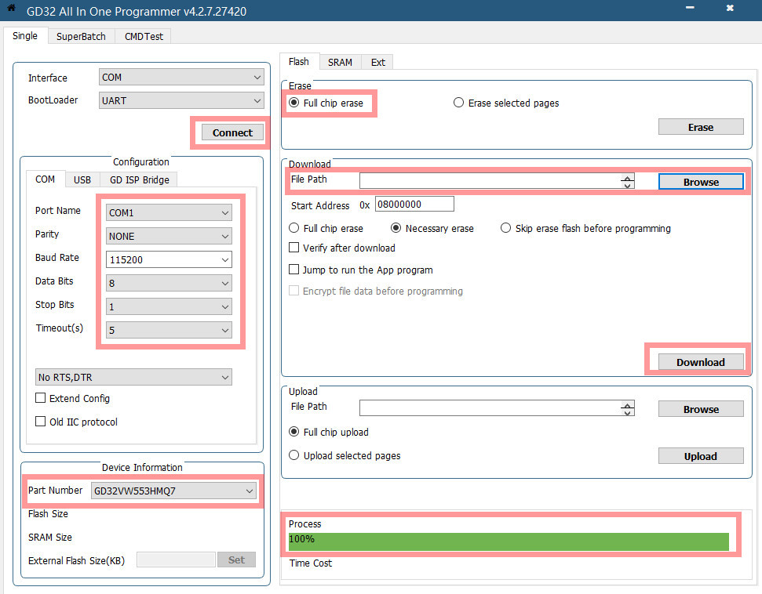The image size is (762, 594).
Task: Close the GD32 programmer window
Action: pos(730,9)
